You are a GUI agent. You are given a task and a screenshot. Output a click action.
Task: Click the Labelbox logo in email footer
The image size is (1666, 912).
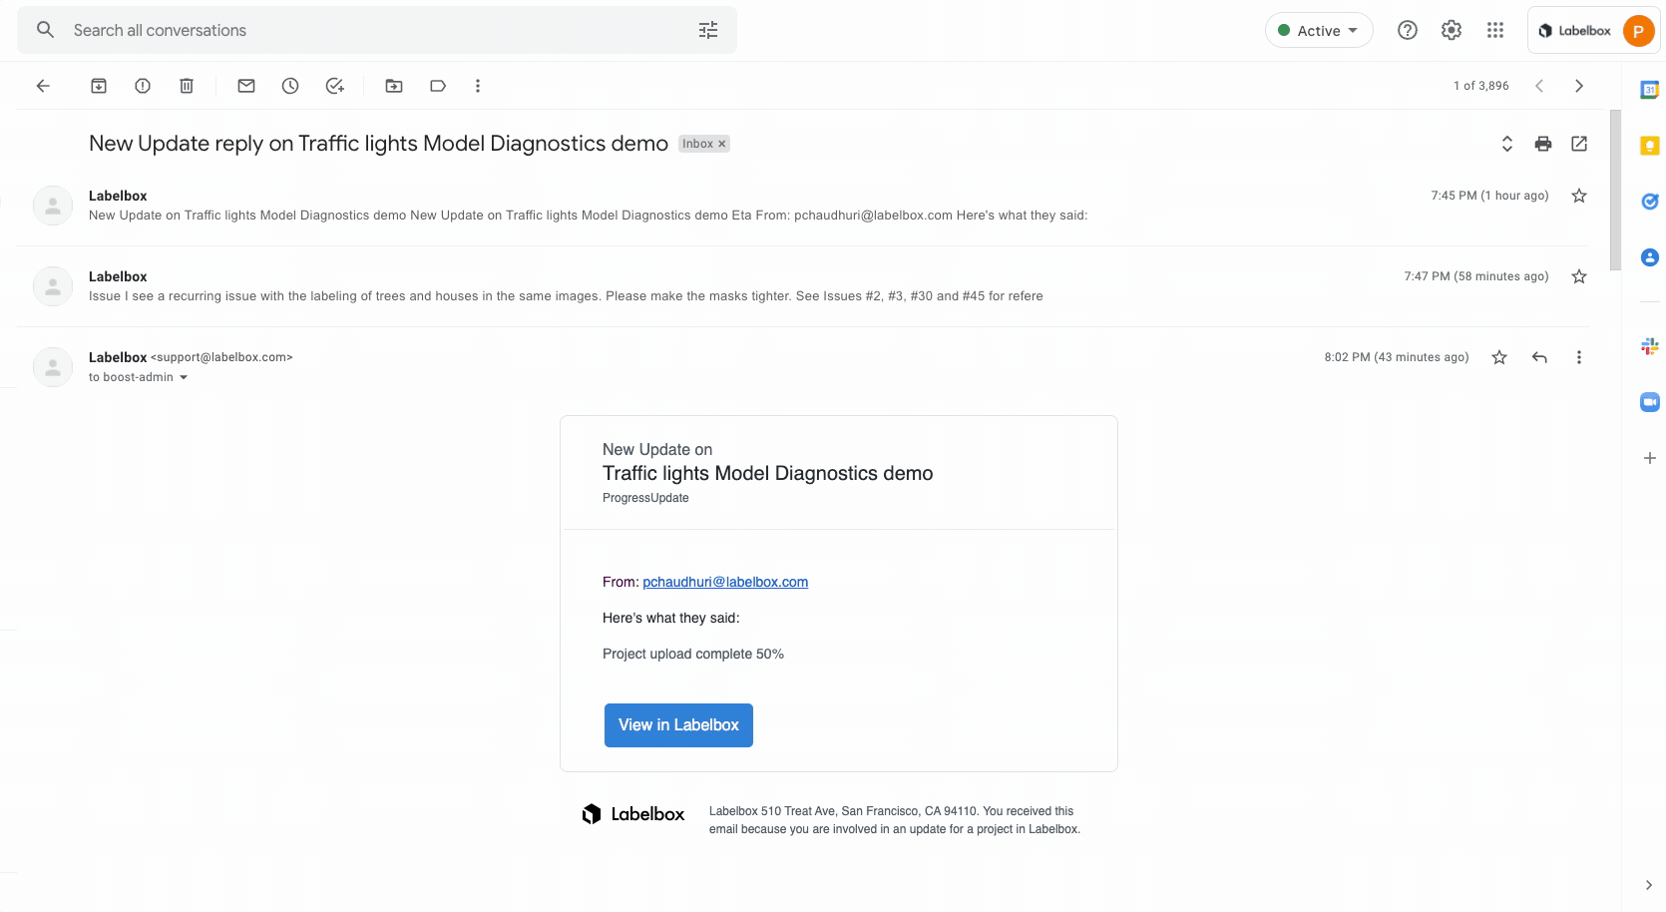[x=632, y=814]
